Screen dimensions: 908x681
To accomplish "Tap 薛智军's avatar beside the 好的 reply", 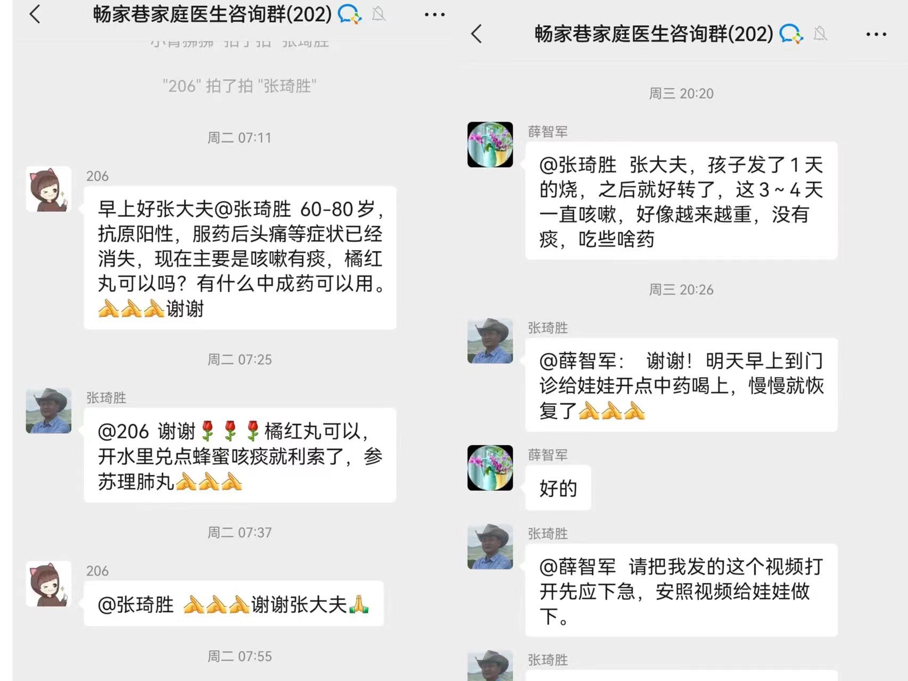I will pos(490,468).
